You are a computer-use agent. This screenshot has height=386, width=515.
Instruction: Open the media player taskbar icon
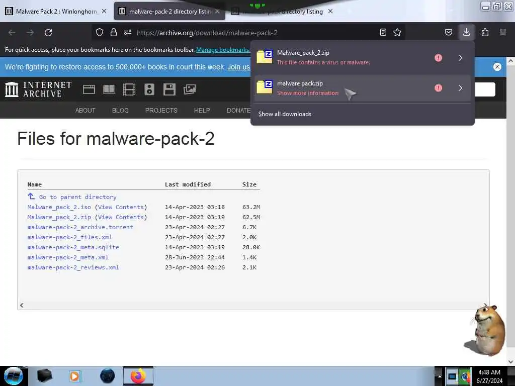[x=74, y=376]
